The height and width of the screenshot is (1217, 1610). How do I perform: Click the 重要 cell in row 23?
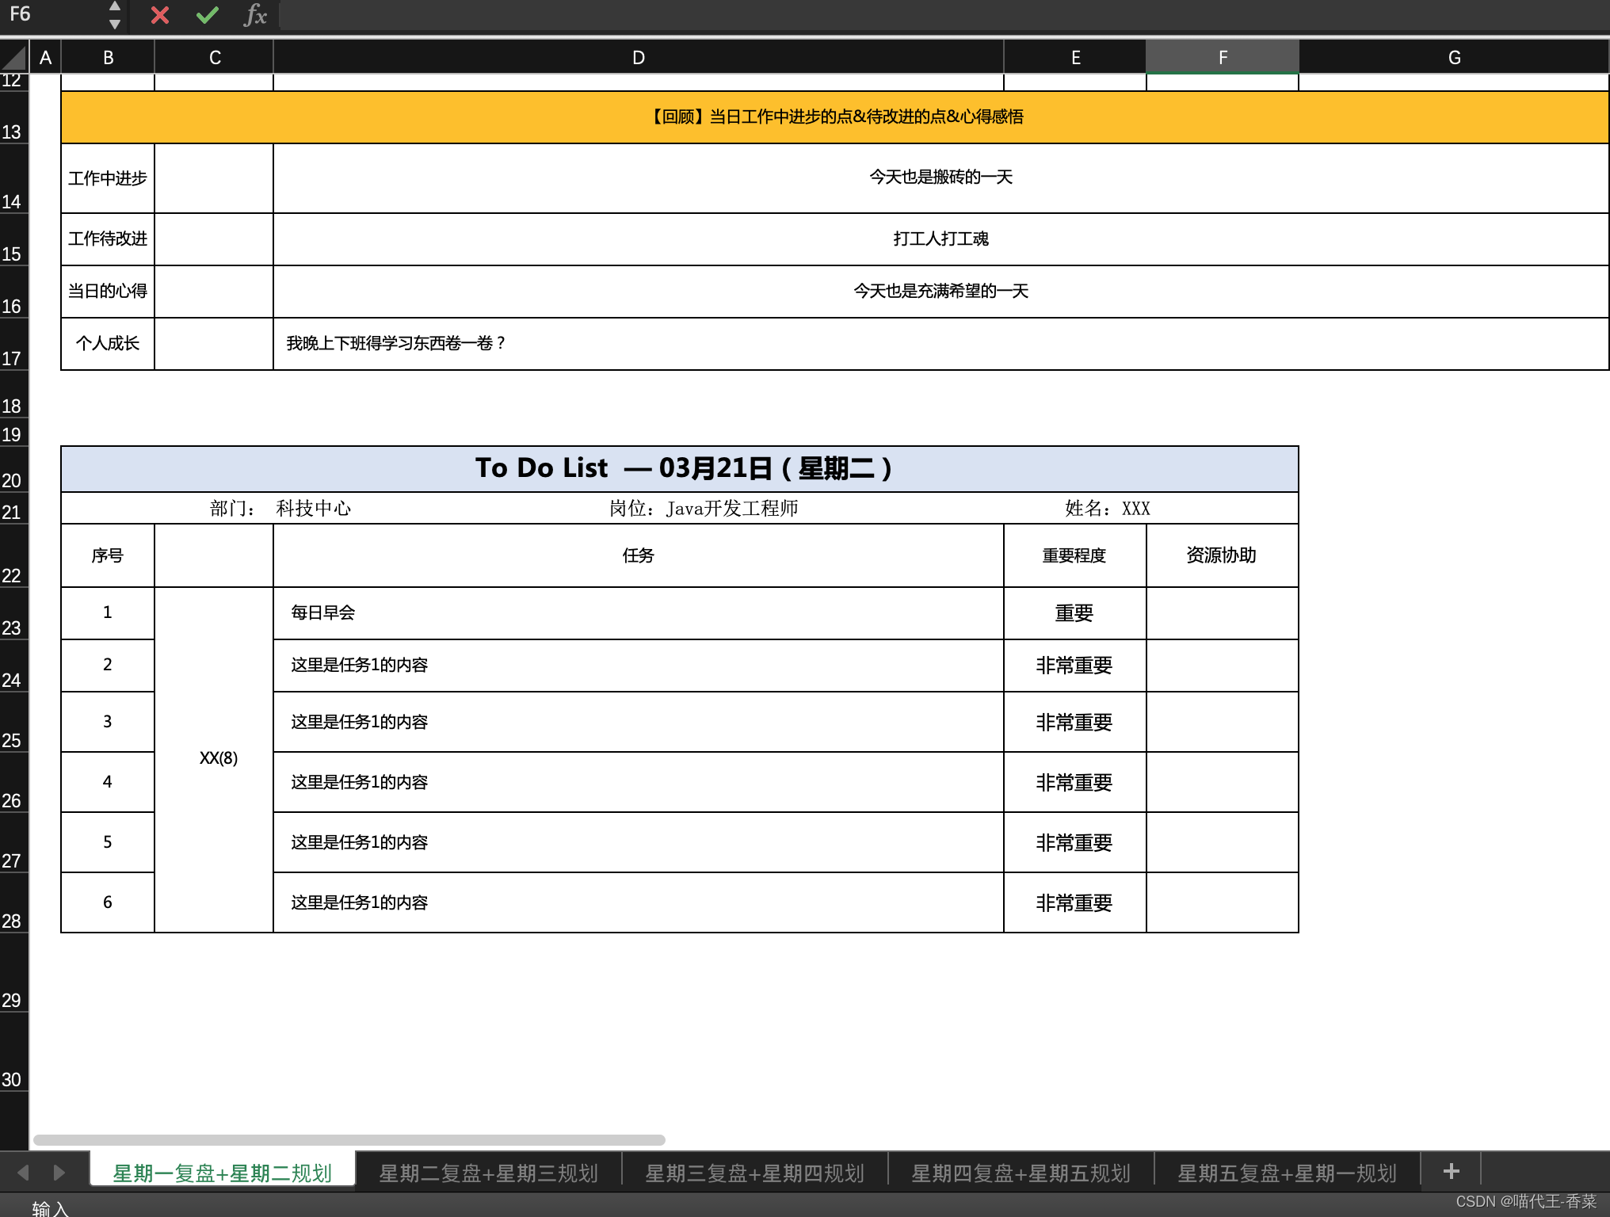pos(1075,613)
